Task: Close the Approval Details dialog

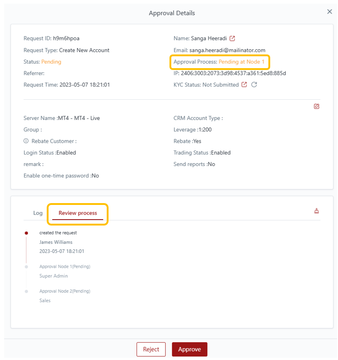Action: (329, 12)
